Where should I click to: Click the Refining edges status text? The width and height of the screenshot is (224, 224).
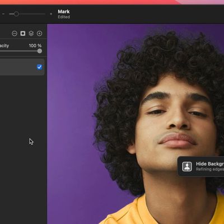pyautogui.click(x=210, y=169)
